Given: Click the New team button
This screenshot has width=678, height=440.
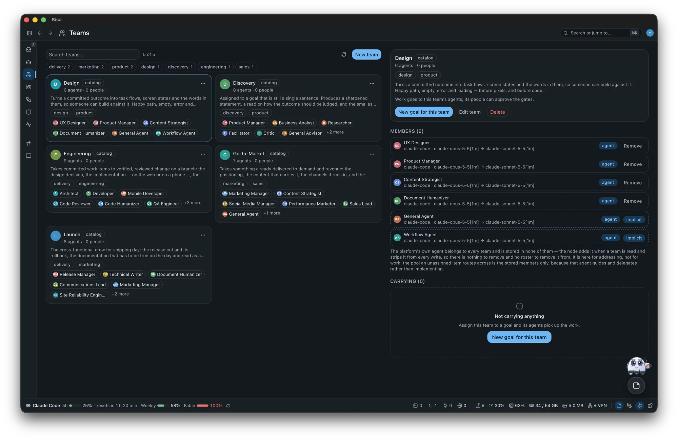Looking at the screenshot, I should pos(366,54).
